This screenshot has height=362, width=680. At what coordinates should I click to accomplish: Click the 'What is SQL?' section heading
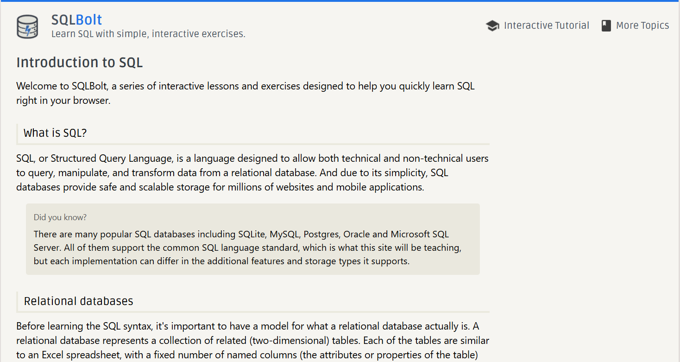(x=55, y=133)
